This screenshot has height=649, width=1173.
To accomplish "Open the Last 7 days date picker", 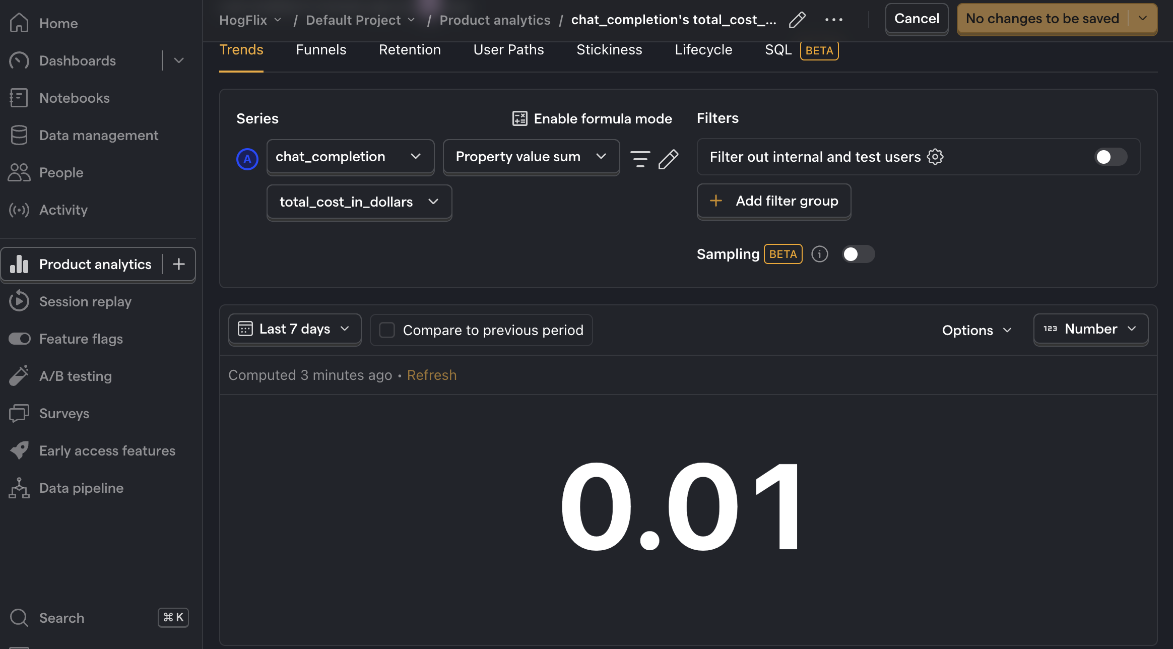I will pos(295,329).
